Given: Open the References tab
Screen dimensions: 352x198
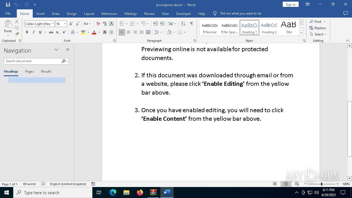Looking at the screenshot, I should (x=109, y=13).
